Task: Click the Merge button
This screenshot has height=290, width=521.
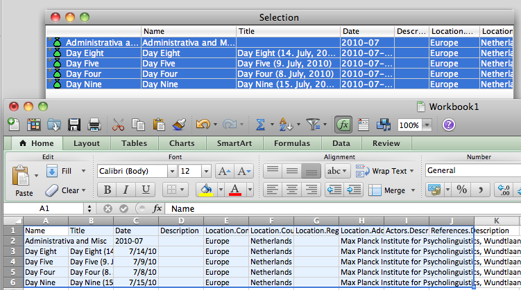Action: tap(387, 190)
